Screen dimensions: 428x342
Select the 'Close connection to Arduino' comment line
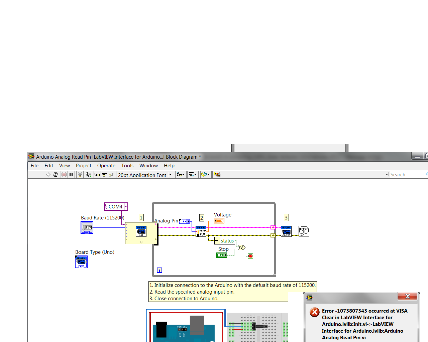(x=184, y=299)
